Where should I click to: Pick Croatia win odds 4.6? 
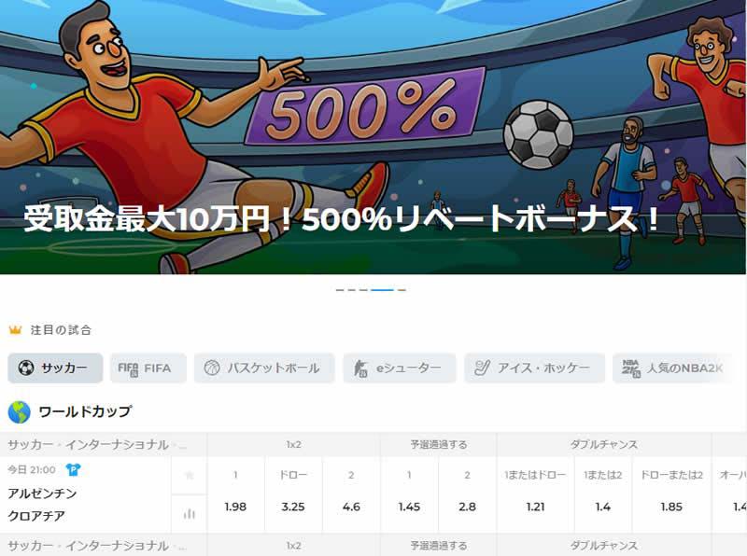tap(351, 507)
